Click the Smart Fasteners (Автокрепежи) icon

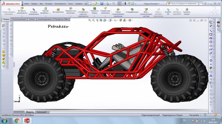tap(58, 12)
